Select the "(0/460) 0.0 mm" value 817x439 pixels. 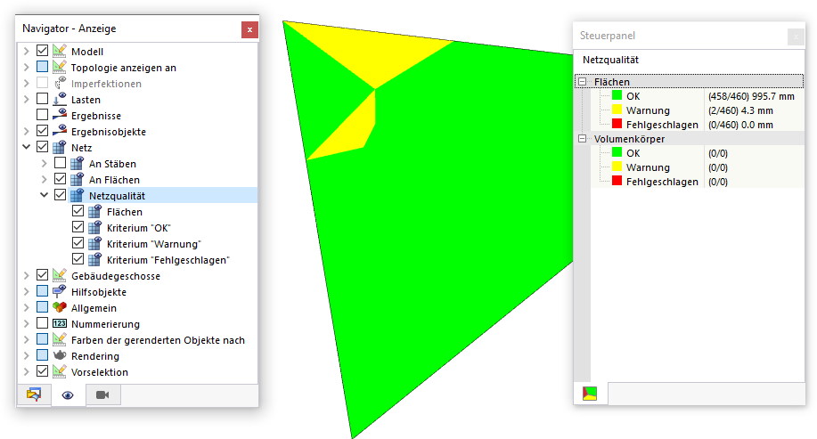[740, 125]
